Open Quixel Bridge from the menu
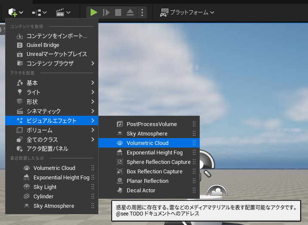The width and height of the screenshot is (308, 225). pyautogui.click(x=43, y=45)
